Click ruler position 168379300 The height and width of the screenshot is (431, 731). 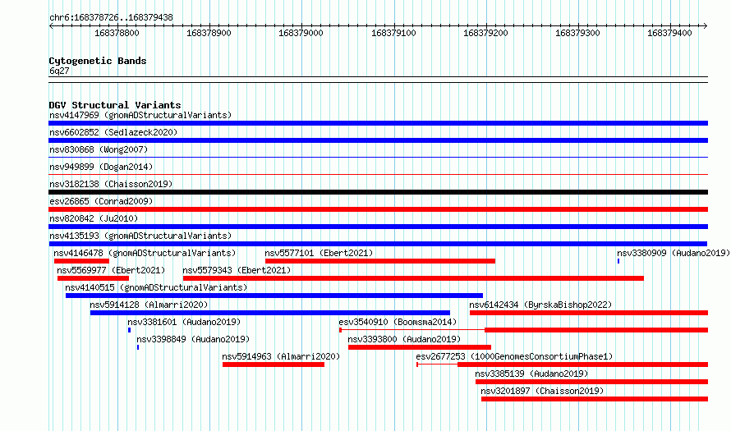point(577,33)
